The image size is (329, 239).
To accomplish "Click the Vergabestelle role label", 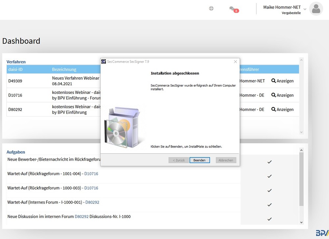I will tap(291, 13).
